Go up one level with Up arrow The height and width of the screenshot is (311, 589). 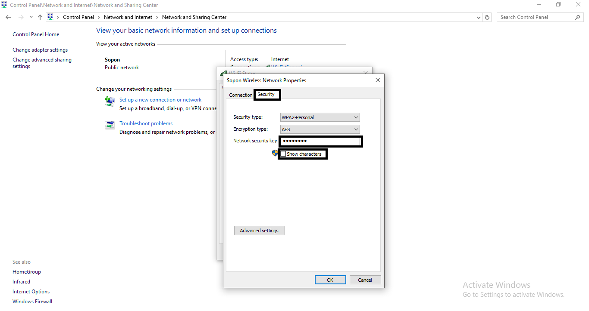click(40, 17)
